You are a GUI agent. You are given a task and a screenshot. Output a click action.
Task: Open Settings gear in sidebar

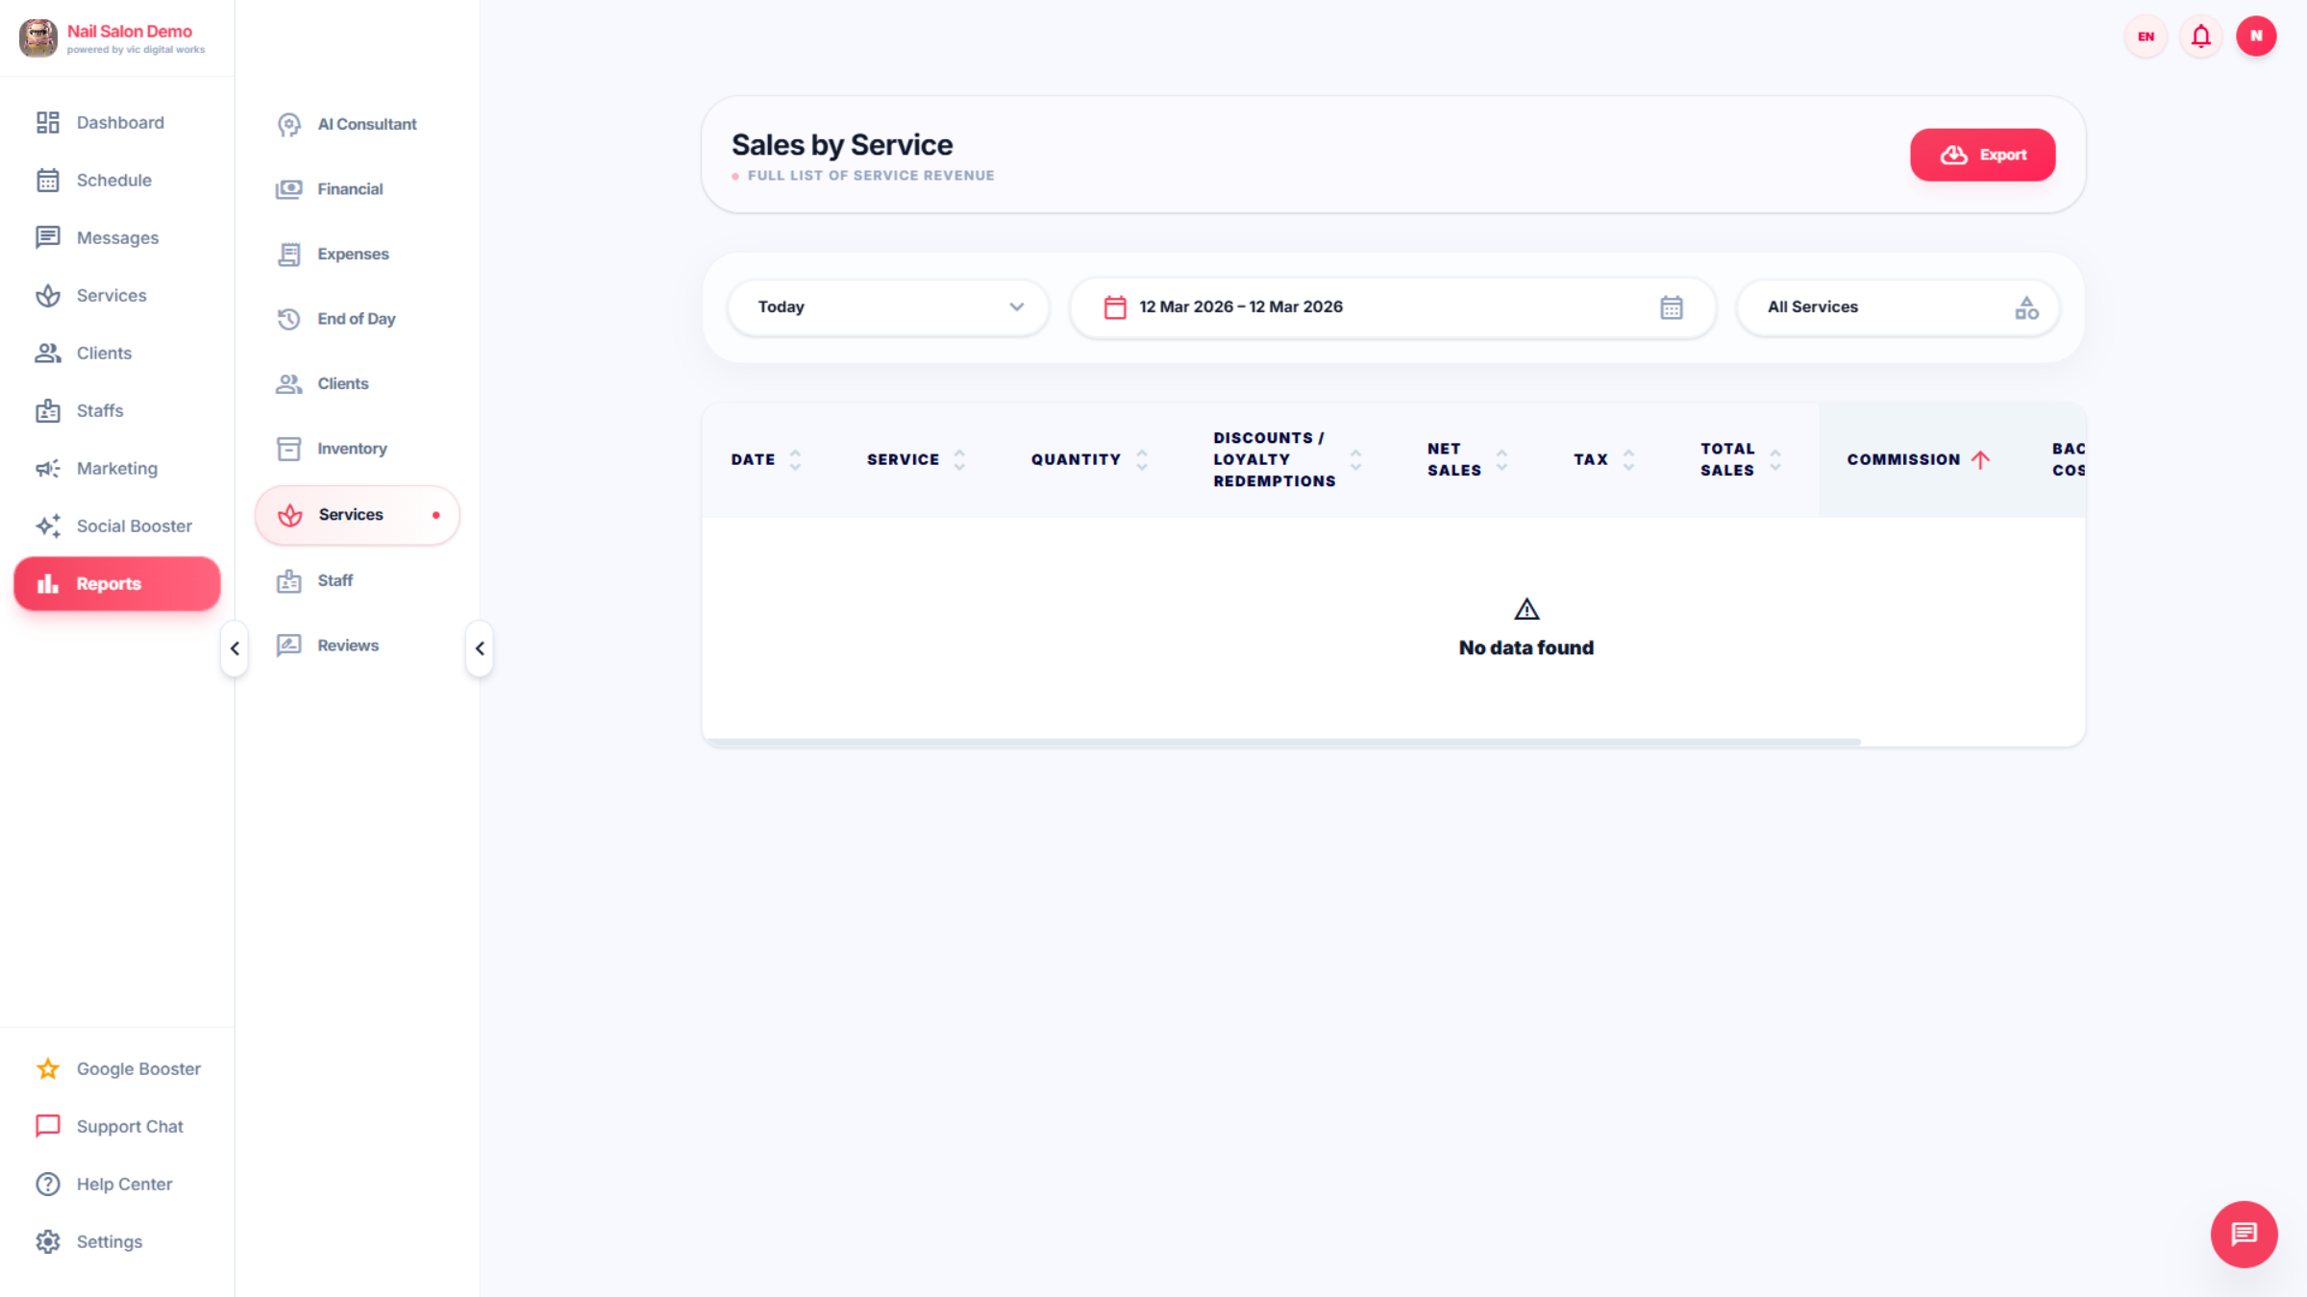coord(48,1241)
